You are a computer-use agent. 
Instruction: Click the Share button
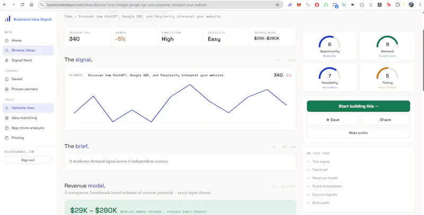(x=385, y=119)
